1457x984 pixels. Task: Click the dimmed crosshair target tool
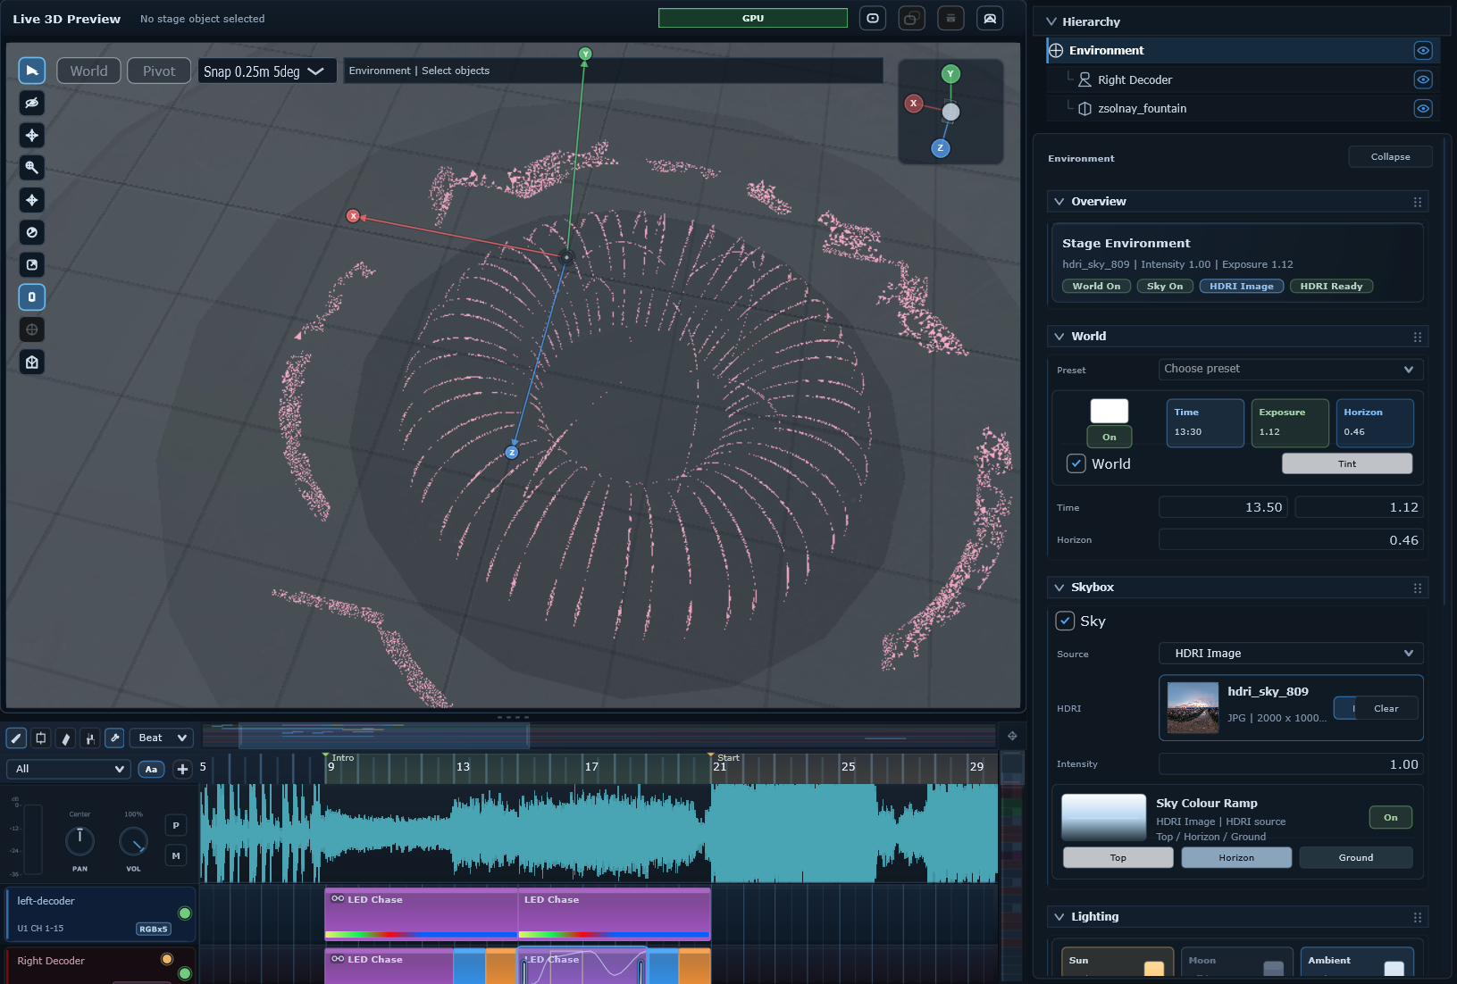click(x=32, y=329)
